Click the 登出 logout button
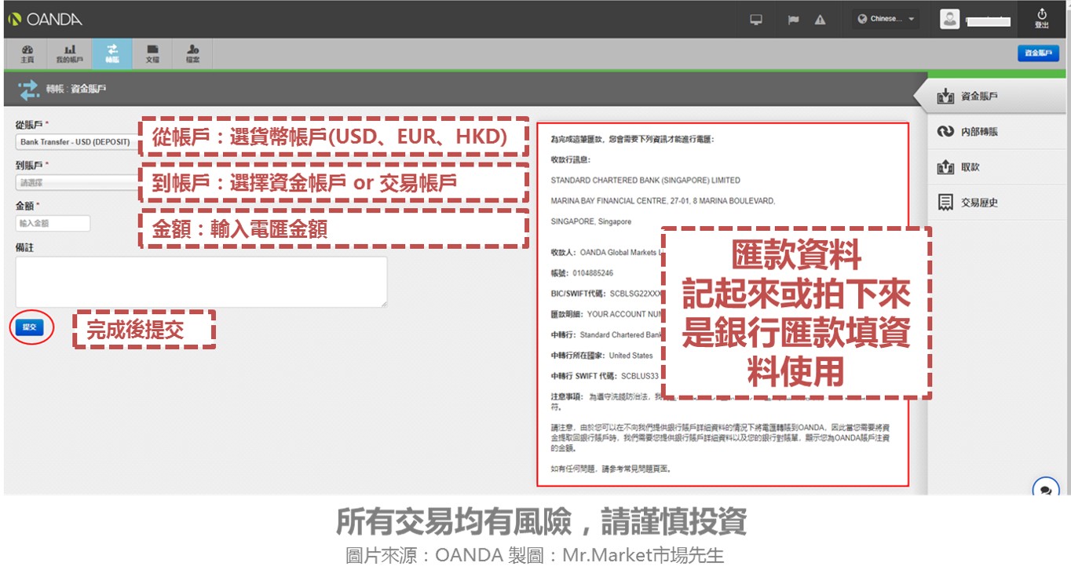The image size is (1071, 577). pyautogui.click(x=1041, y=19)
